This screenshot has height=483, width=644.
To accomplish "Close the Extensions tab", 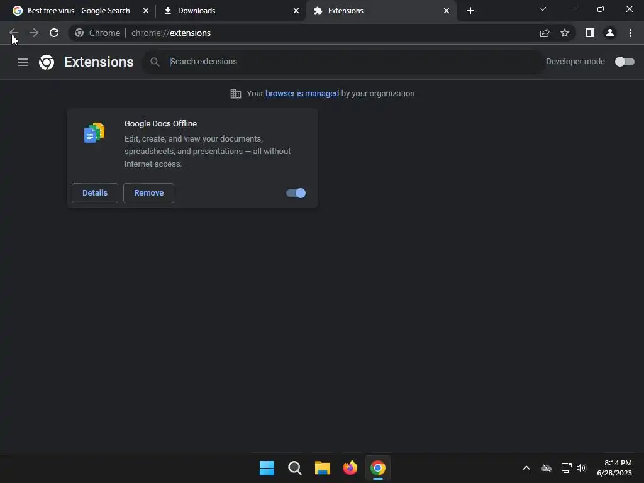I will (x=447, y=11).
